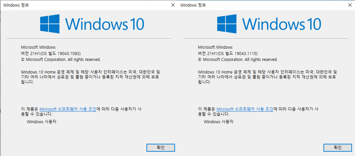The image size is (355, 156).
Task: Select the version text with build 19043.1083
Action: (51, 54)
